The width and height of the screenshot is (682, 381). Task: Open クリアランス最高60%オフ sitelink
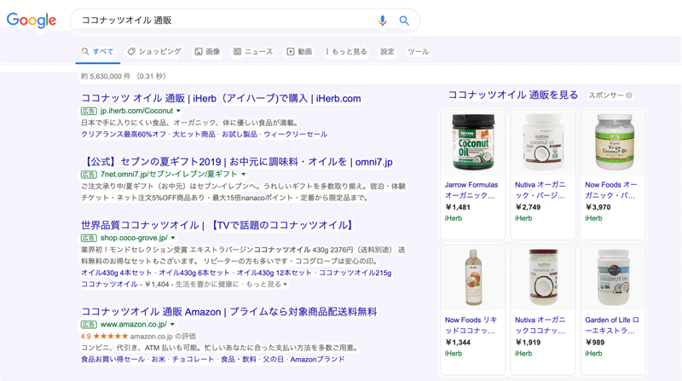(x=124, y=134)
